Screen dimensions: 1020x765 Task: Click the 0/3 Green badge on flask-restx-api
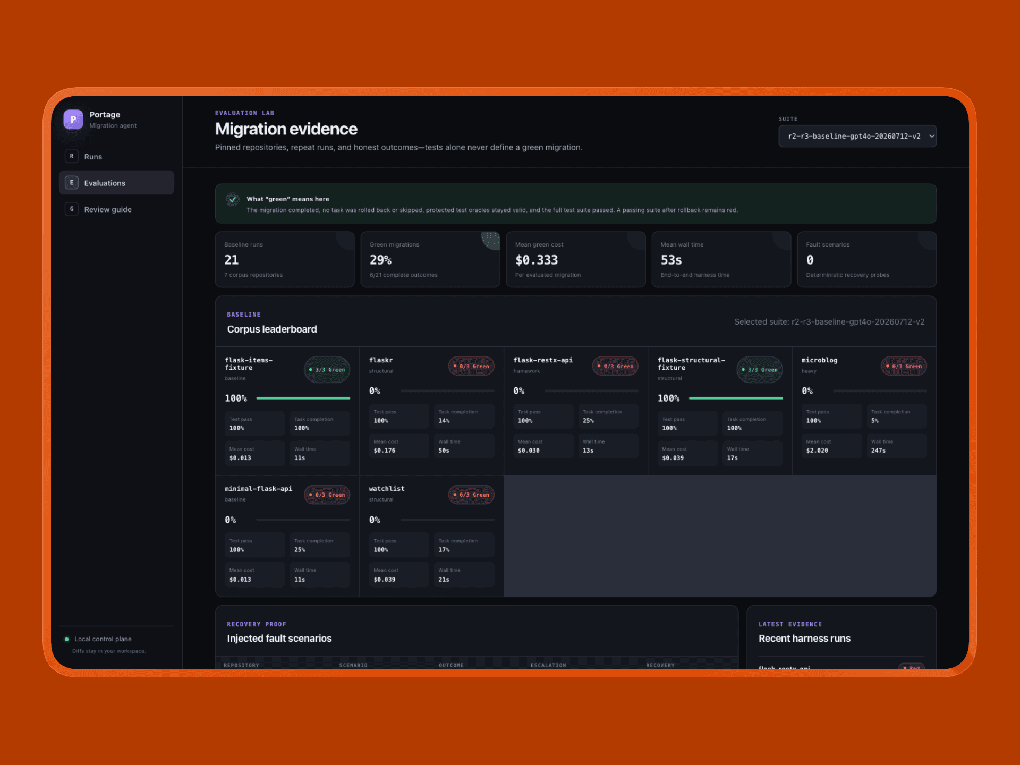click(x=615, y=366)
